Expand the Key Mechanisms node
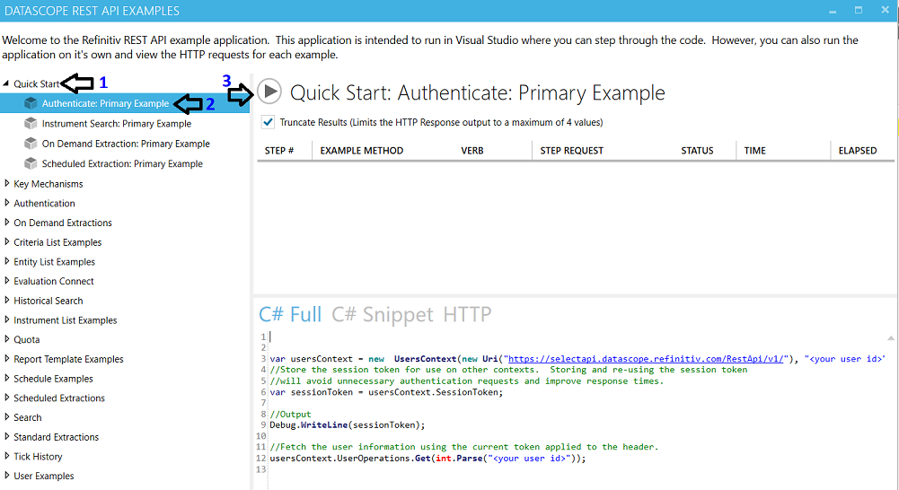 pyautogui.click(x=7, y=183)
